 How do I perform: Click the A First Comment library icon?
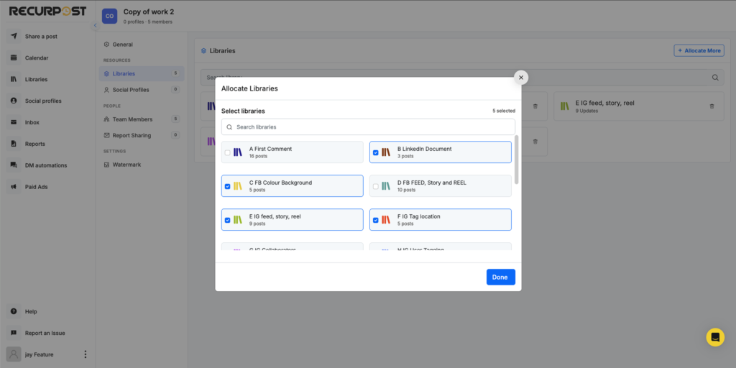(x=238, y=152)
